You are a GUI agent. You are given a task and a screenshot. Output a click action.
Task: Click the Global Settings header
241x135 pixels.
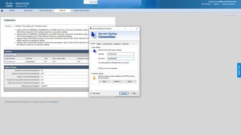click(11, 67)
